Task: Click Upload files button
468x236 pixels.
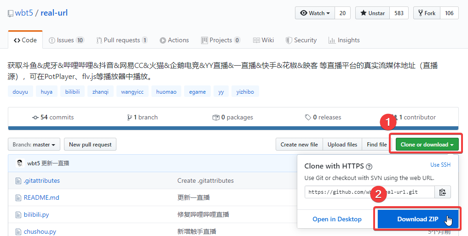Action: tap(342, 144)
